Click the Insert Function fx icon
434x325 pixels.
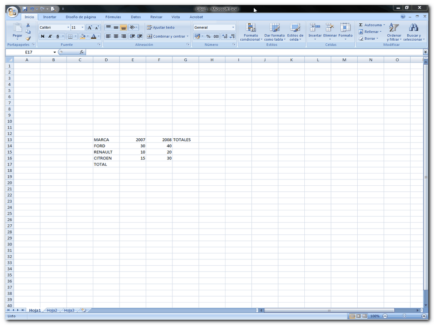pos(82,52)
